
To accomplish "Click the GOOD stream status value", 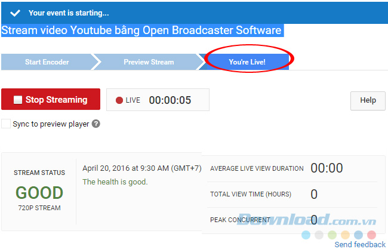I will 39,192.
